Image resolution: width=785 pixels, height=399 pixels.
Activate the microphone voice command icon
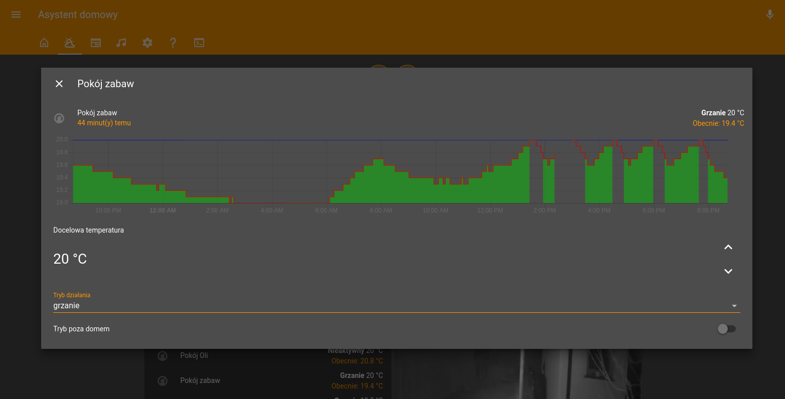[770, 15]
